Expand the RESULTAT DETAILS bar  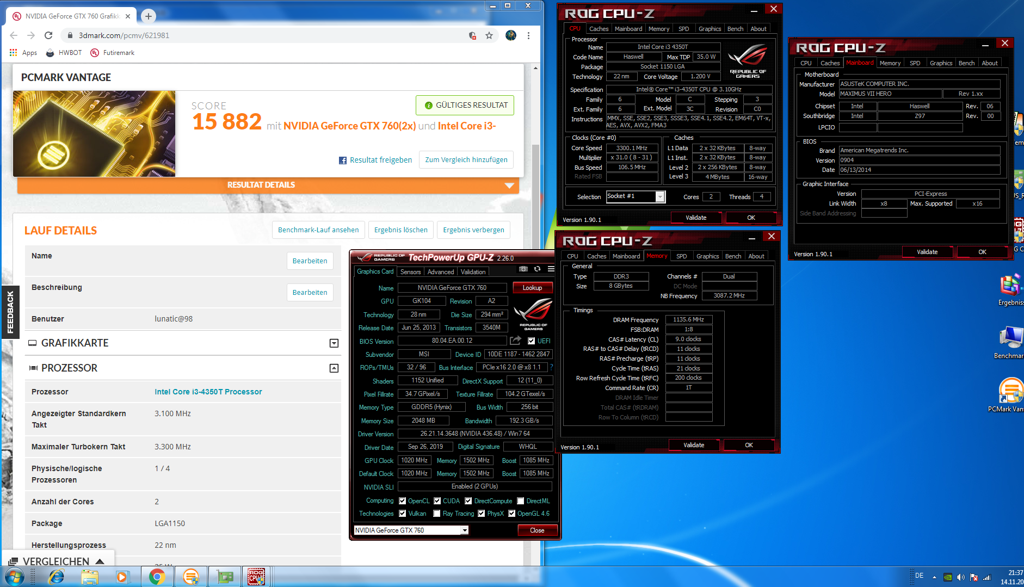(268, 185)
